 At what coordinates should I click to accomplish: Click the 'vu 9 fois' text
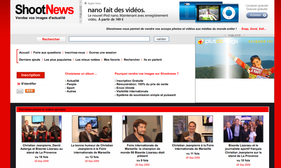[142, 161]
